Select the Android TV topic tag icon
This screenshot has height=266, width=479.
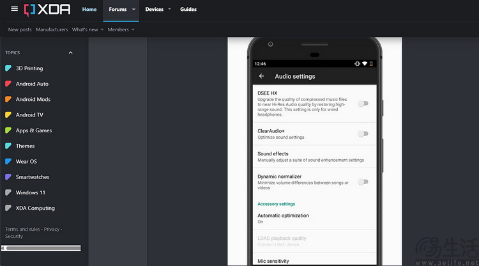(x=8, y=115)
